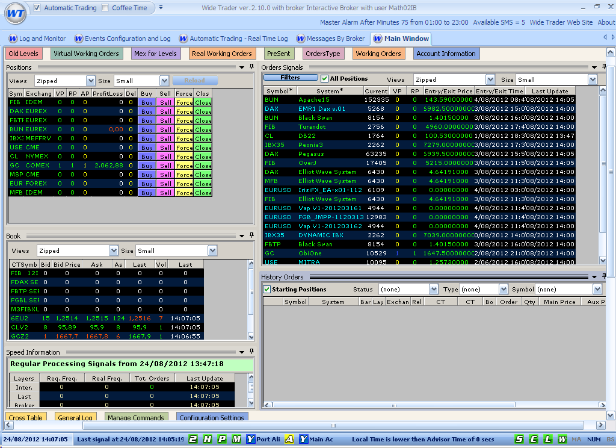
Task: Uncheck the All Positions checkbox
Action: [324, 78]
